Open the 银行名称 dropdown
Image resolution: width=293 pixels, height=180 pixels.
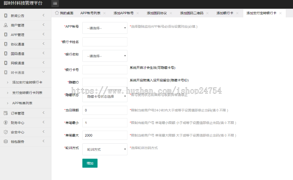pos(105,56)
